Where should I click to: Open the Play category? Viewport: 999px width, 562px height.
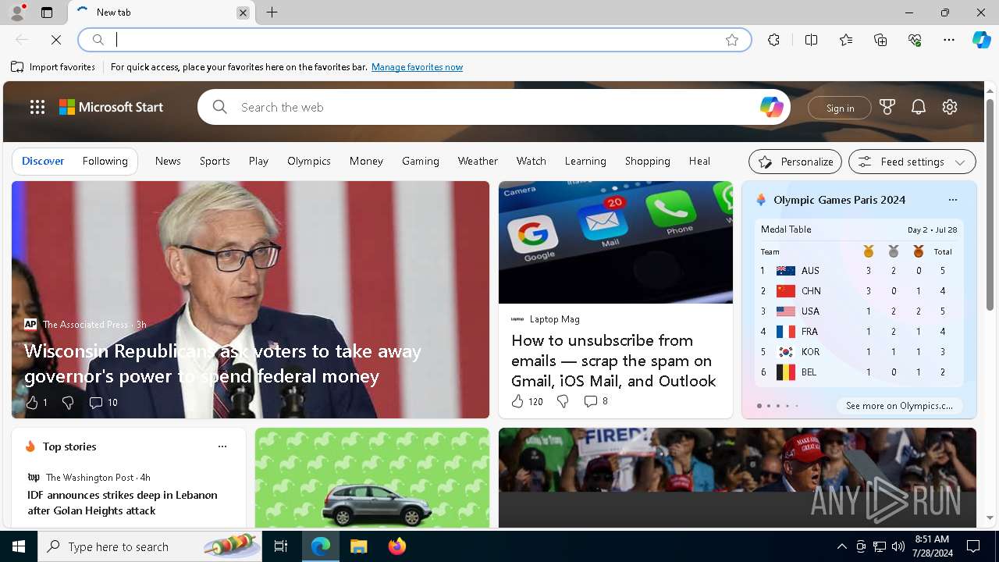258,161
